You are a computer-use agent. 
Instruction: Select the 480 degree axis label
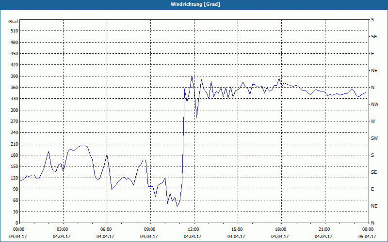point(15,43)
